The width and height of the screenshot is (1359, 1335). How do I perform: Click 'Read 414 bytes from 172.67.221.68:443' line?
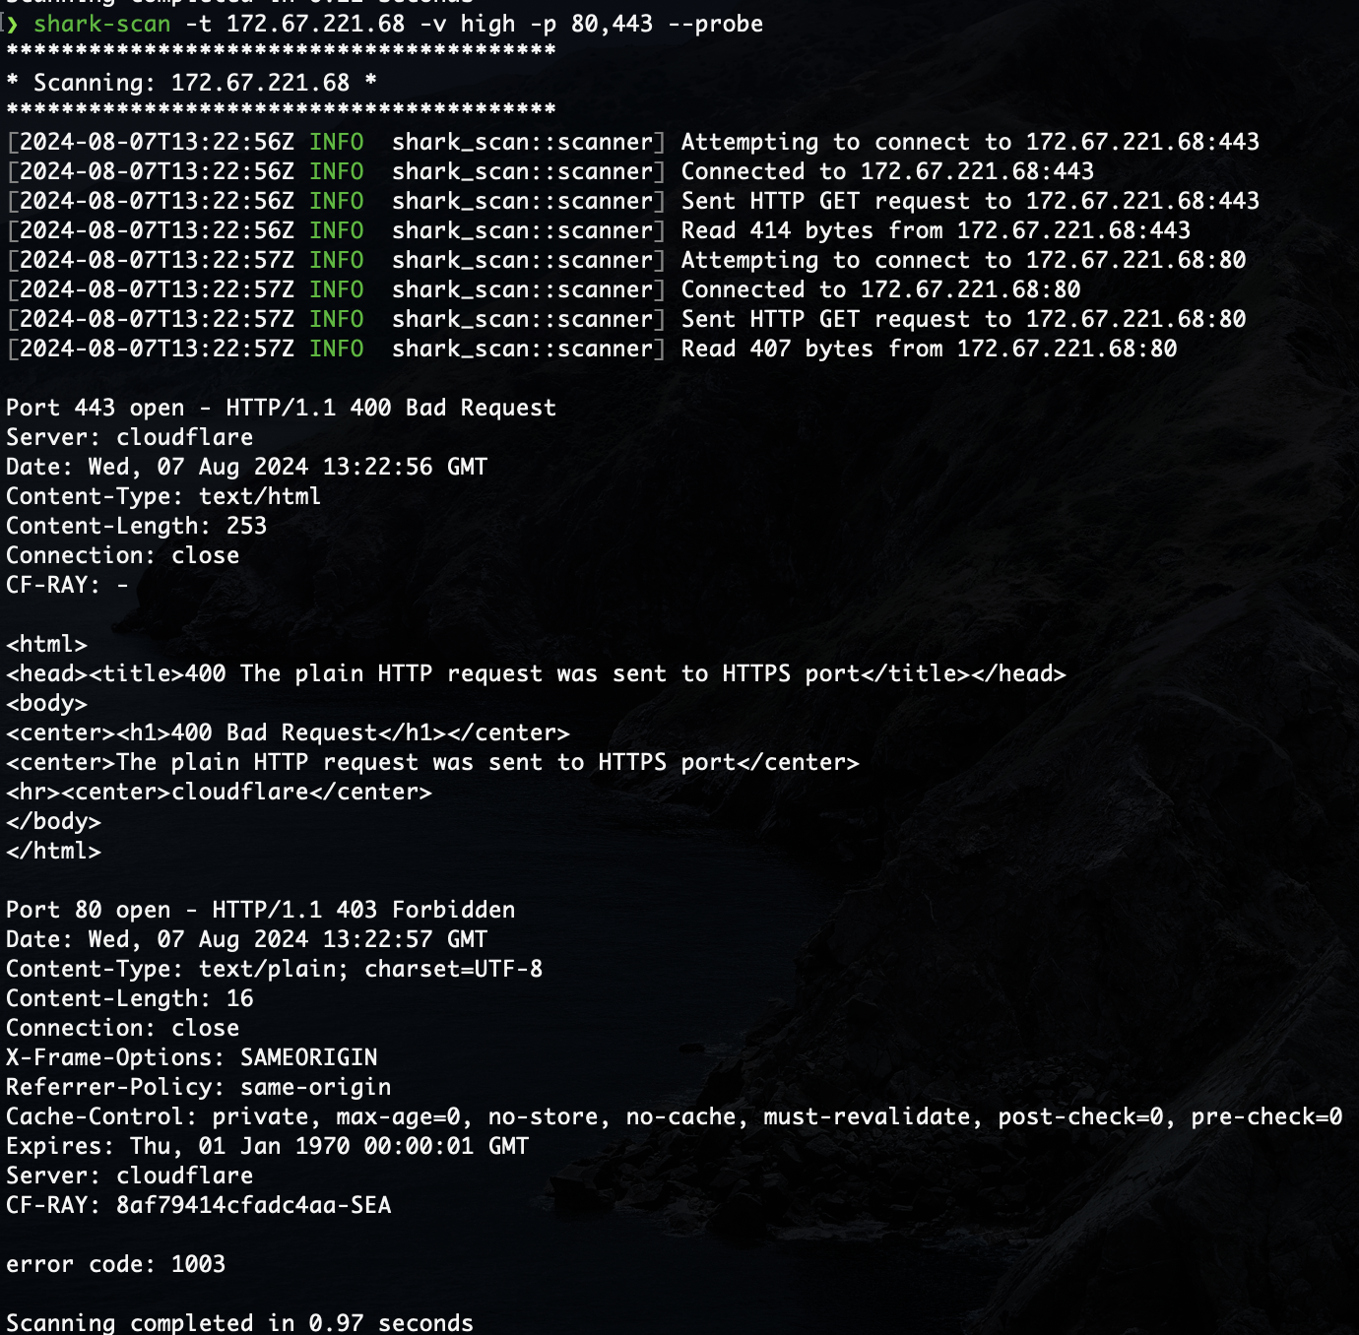point(936,230)
